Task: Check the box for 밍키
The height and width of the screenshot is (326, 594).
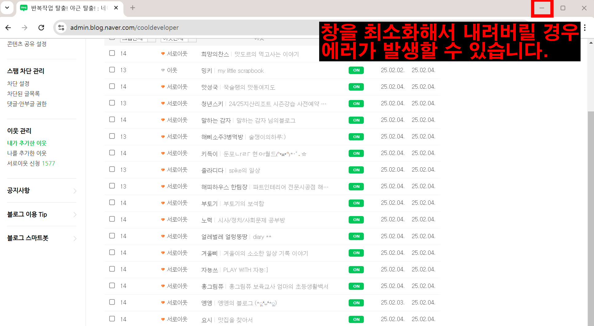Action: [x=112, y=70]
